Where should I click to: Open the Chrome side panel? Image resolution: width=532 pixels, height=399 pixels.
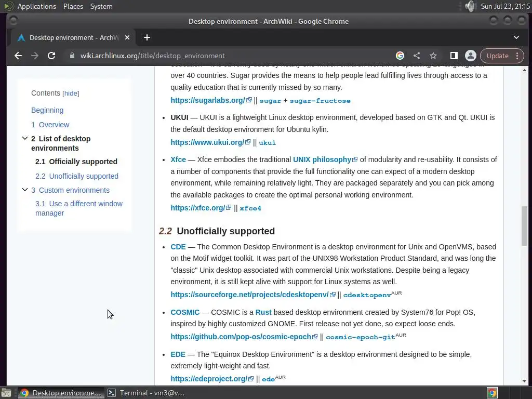click(x=454, y=56)
